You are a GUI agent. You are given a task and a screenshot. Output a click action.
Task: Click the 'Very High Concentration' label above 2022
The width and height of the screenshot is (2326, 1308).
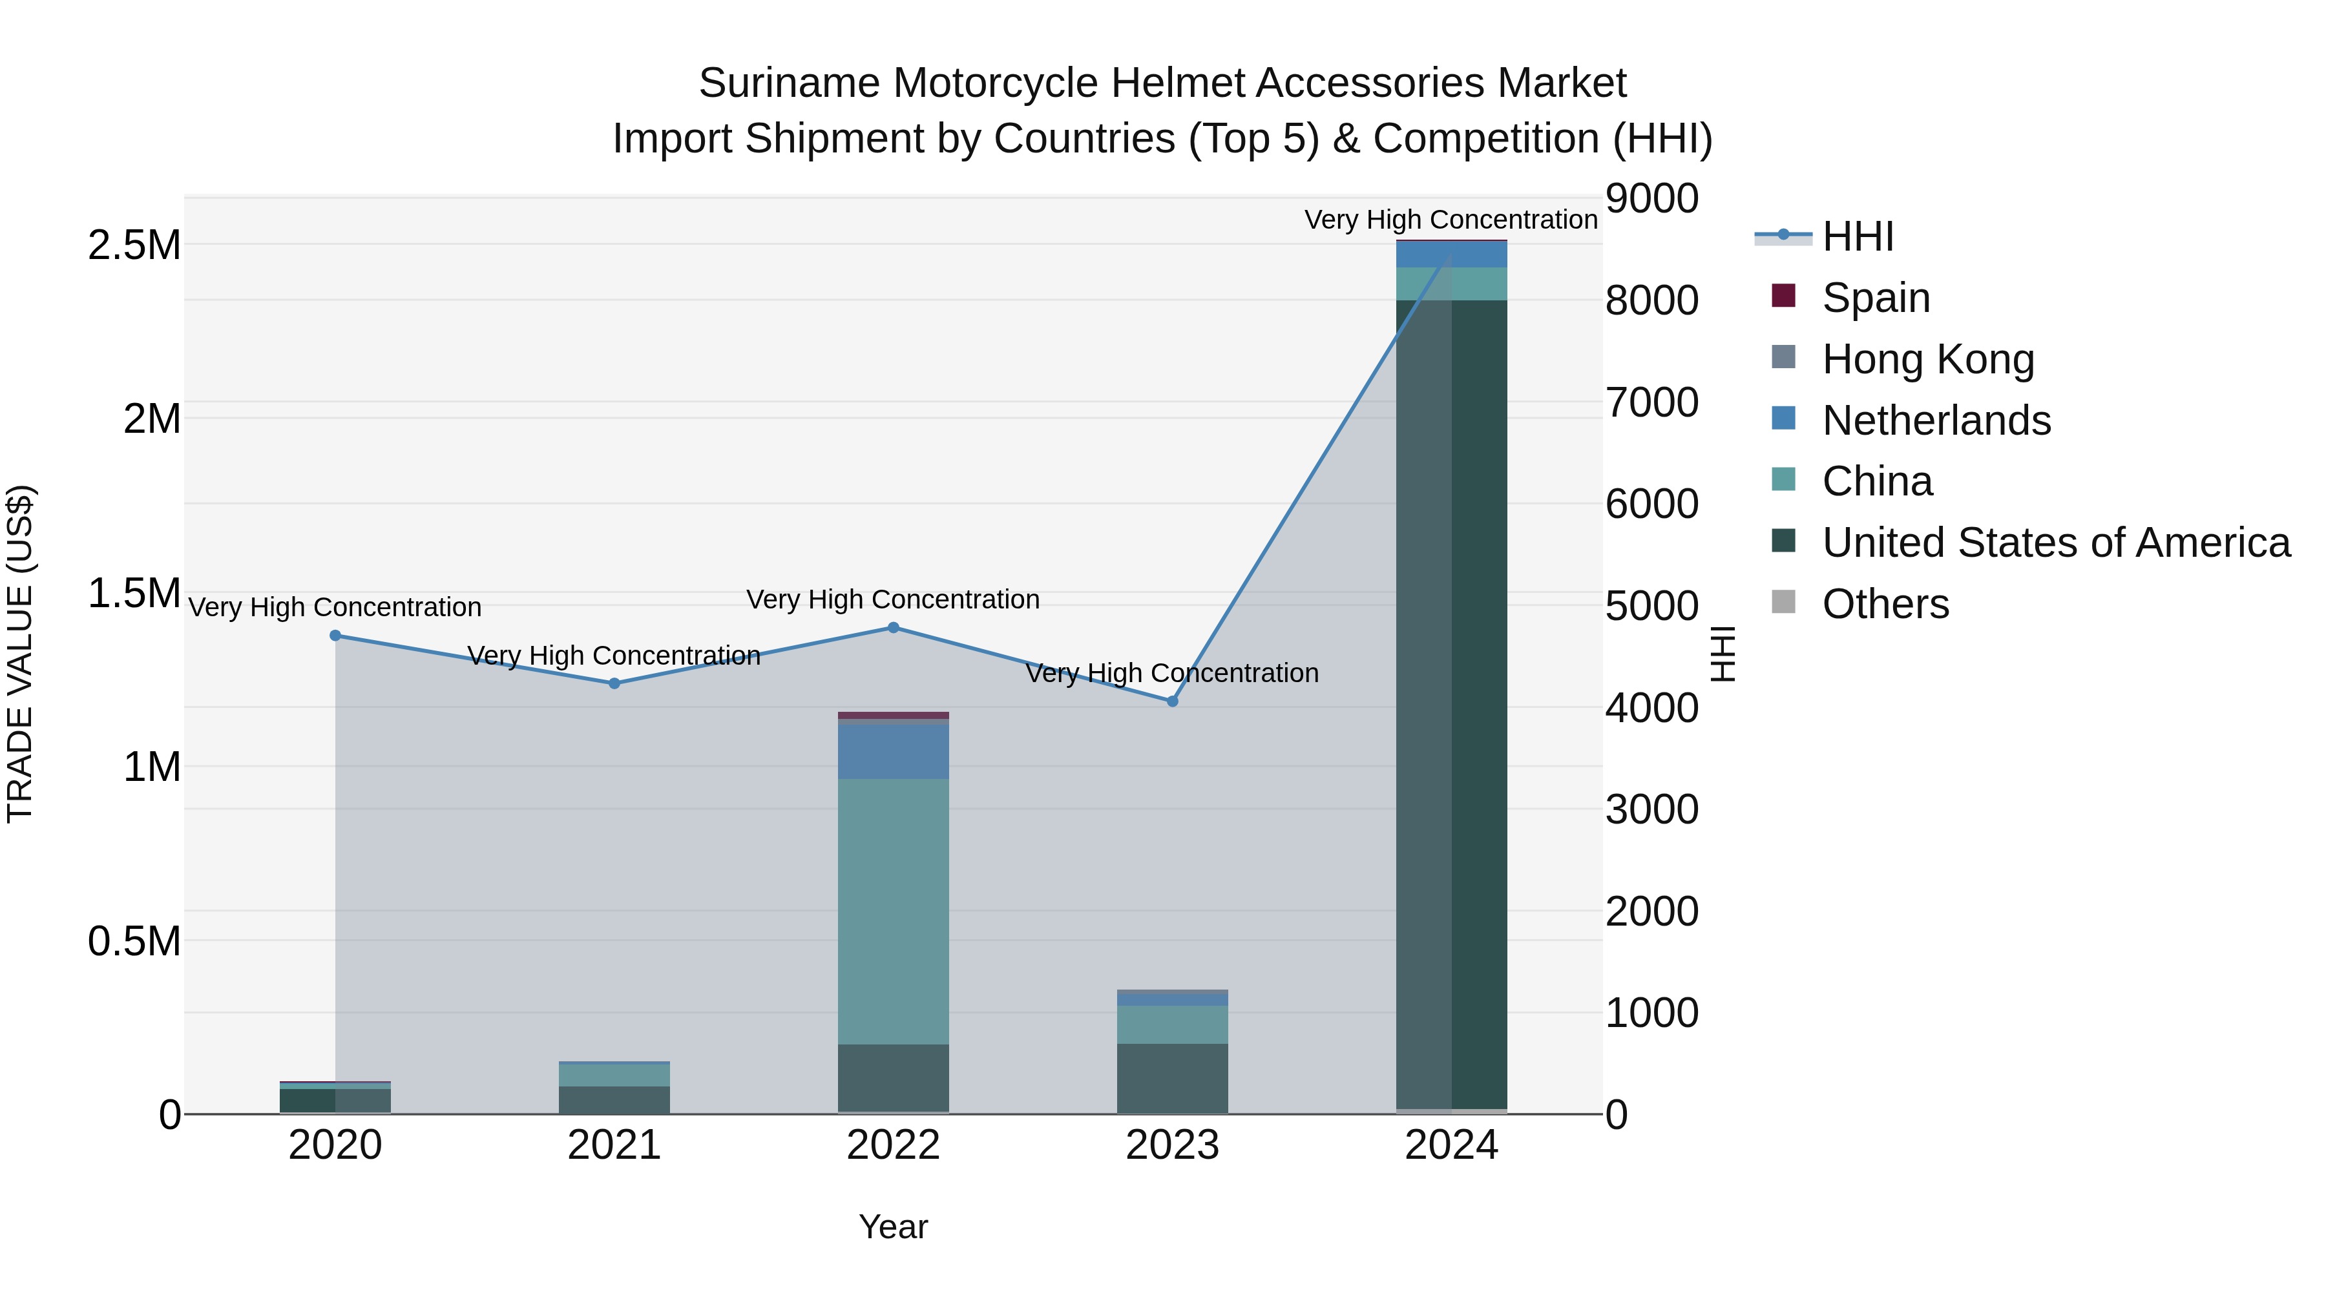tap(893, 599)
